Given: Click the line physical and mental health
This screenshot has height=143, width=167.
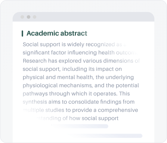Looking at the screenshot, I should (78, 77).
